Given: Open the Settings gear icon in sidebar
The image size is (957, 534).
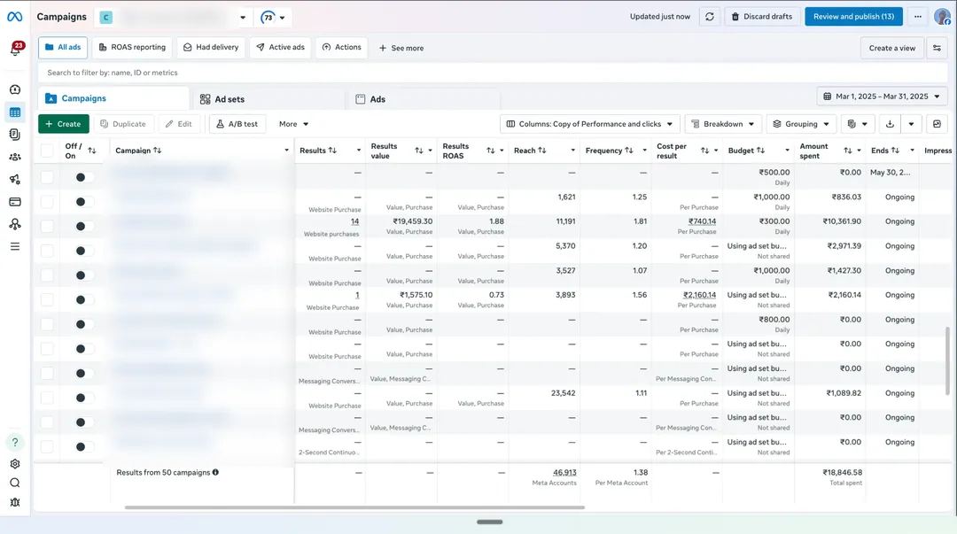Looking at the screenshot, I should point(15,464).
